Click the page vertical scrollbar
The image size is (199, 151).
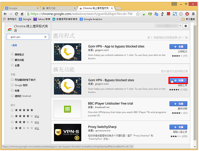(x=195, y=83)
